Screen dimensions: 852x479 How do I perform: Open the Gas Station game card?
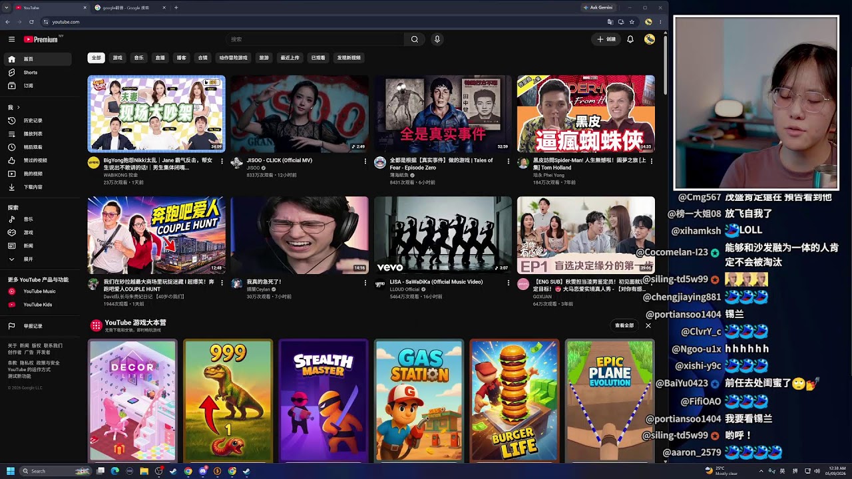[419, 400]
